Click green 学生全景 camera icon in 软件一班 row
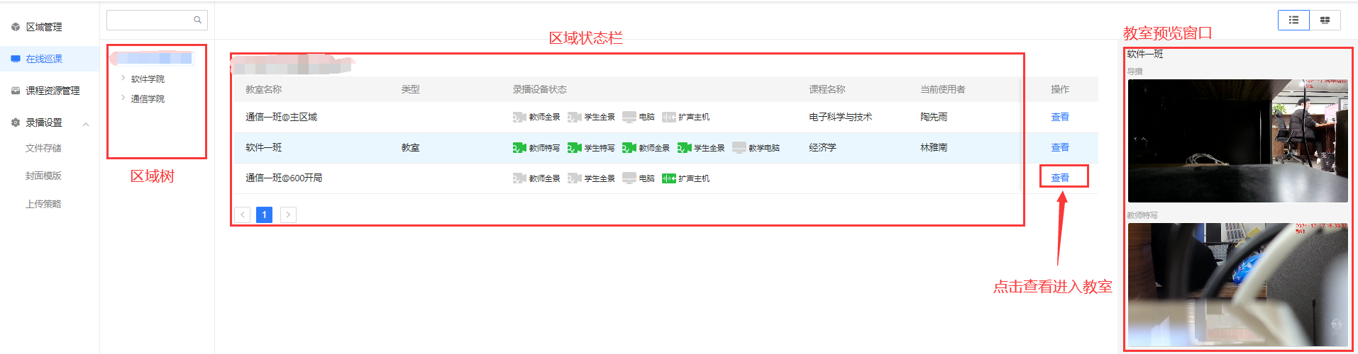 coord(684,148)
